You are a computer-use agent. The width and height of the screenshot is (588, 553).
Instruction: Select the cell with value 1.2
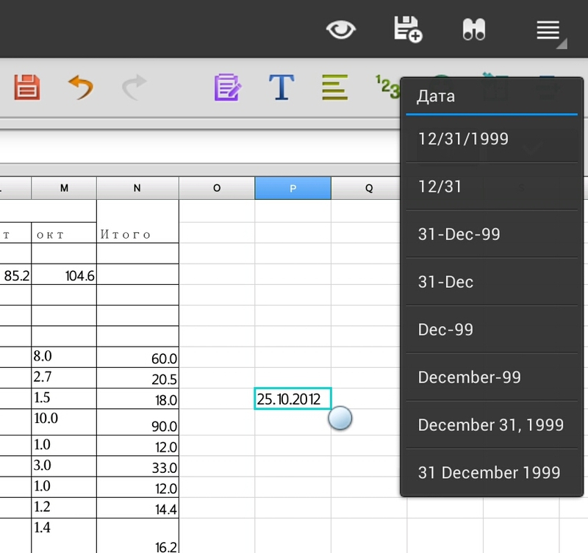click(64, 507)
